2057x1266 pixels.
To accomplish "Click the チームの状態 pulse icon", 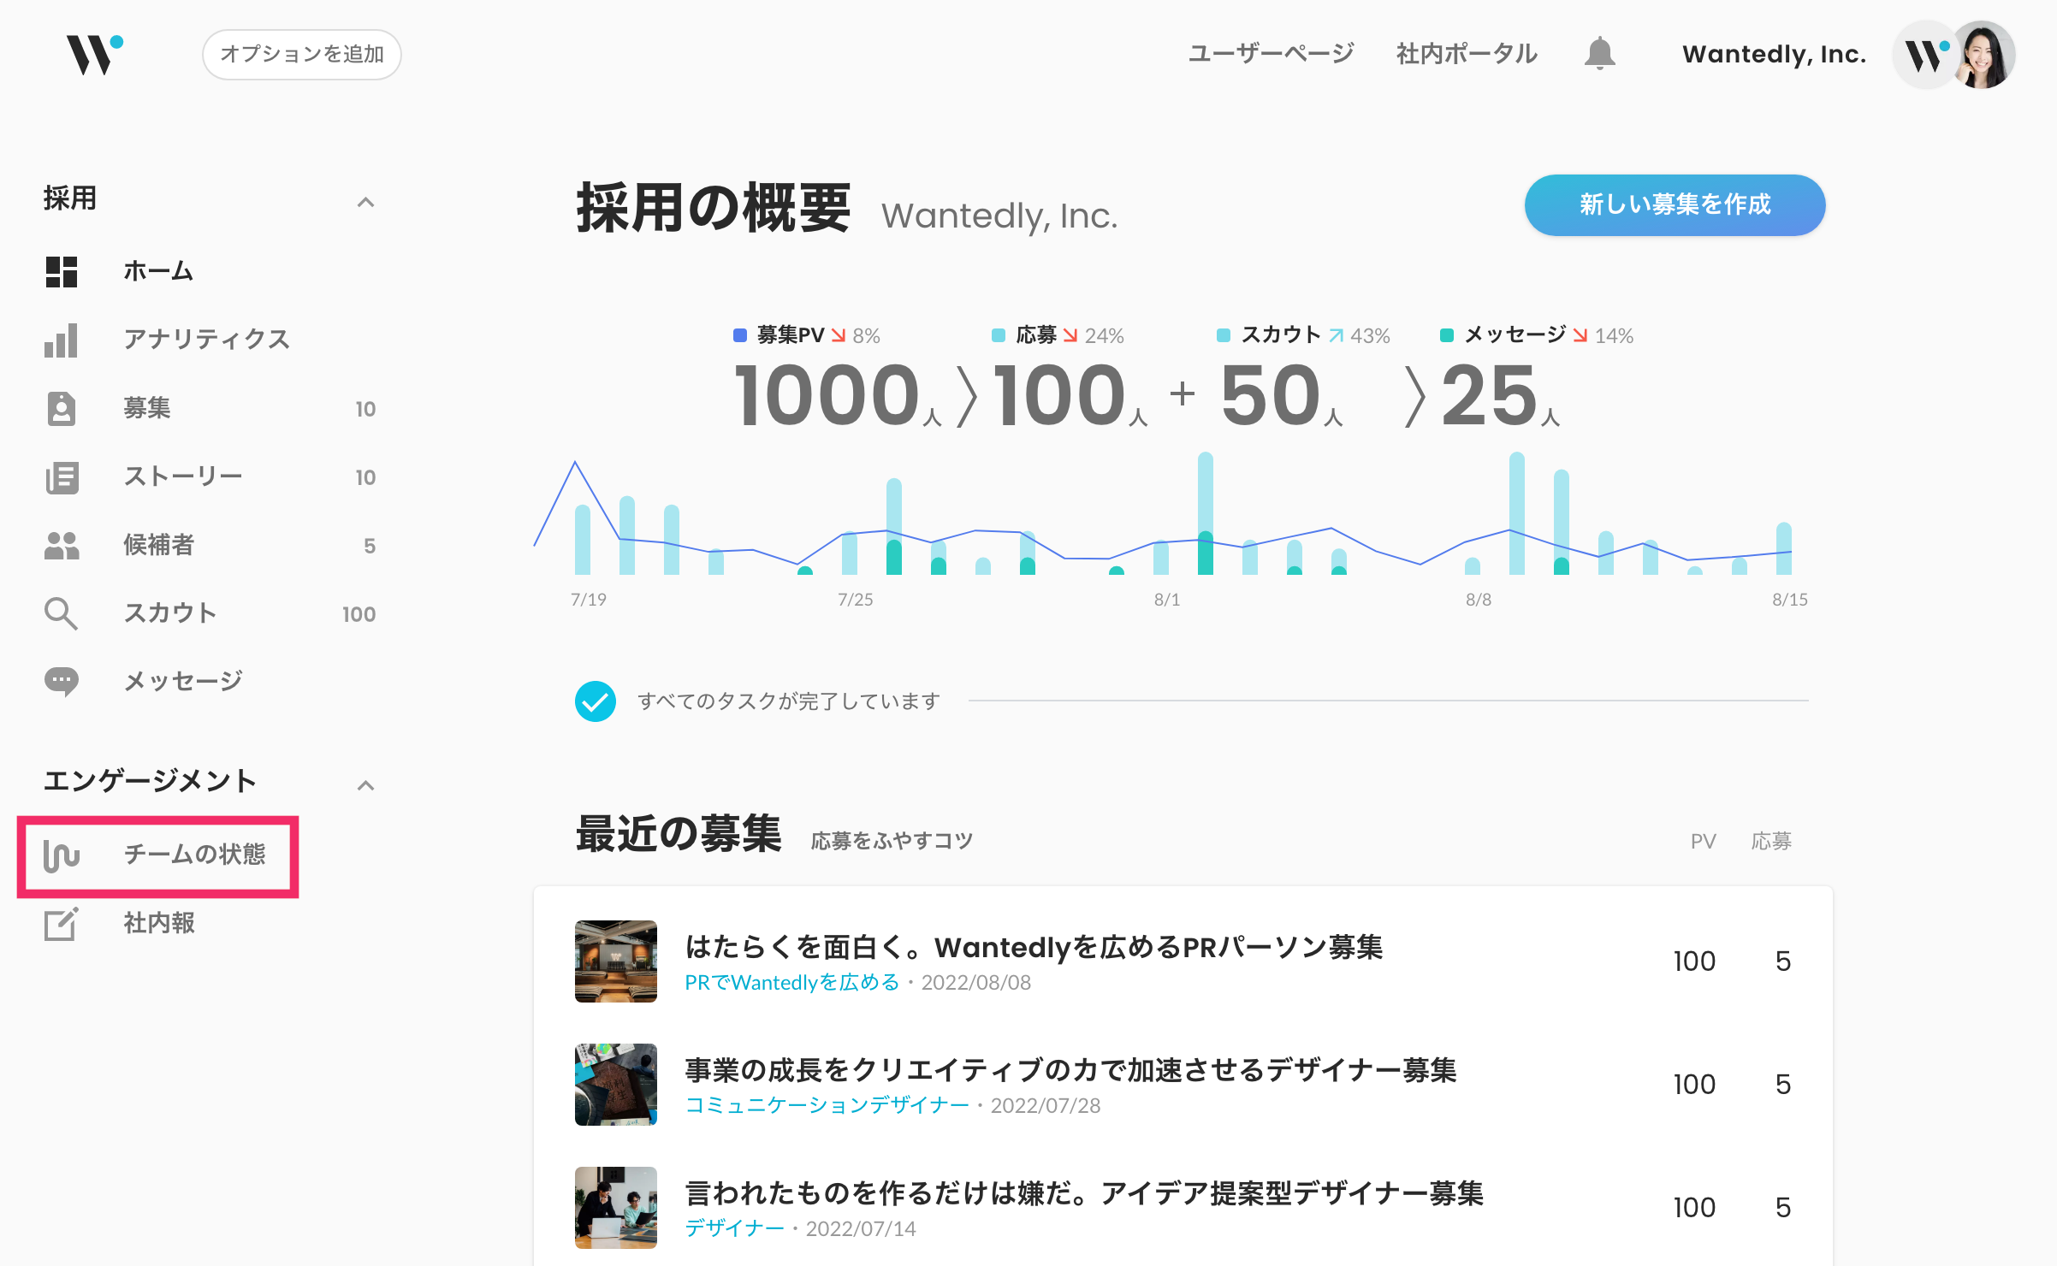I will point(62,855).
